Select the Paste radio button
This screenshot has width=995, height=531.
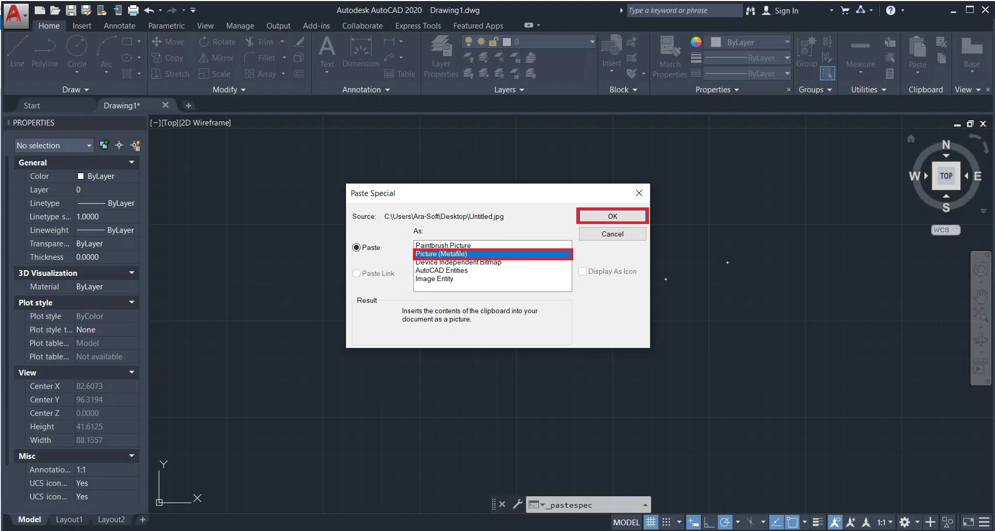356,248
